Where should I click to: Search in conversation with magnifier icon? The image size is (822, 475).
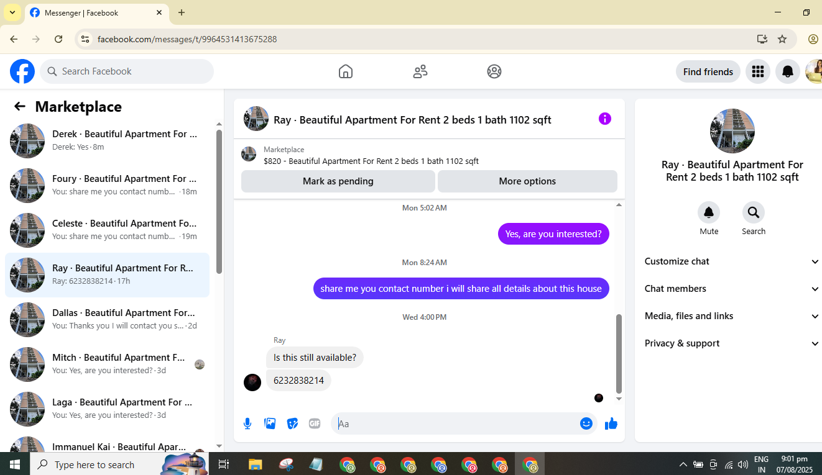tap(754, 213)
